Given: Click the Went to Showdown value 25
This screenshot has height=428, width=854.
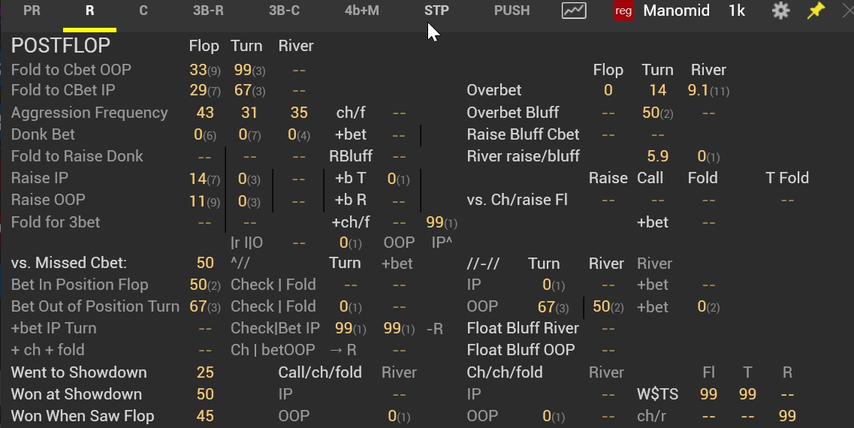Looking at the screenshot, I should 205,372.
